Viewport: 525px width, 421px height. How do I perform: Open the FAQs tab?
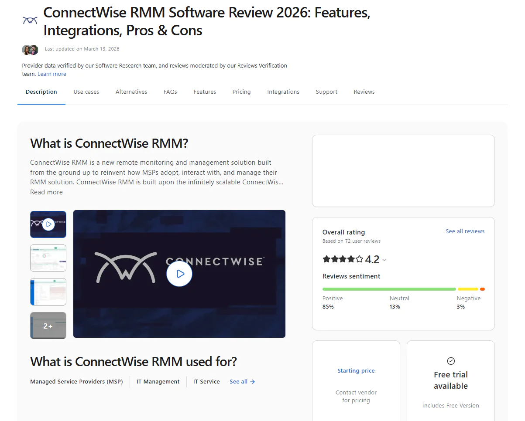(170, 92)
